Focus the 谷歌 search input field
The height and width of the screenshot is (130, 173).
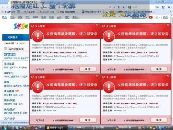(144, 7)
